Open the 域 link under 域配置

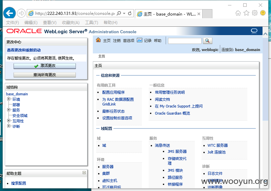[104, 145]
